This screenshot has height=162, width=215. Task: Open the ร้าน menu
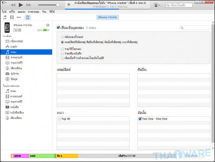coord(44,12)
